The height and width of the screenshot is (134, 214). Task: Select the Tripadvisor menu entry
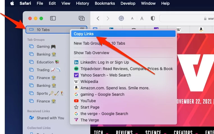[123, 69]
